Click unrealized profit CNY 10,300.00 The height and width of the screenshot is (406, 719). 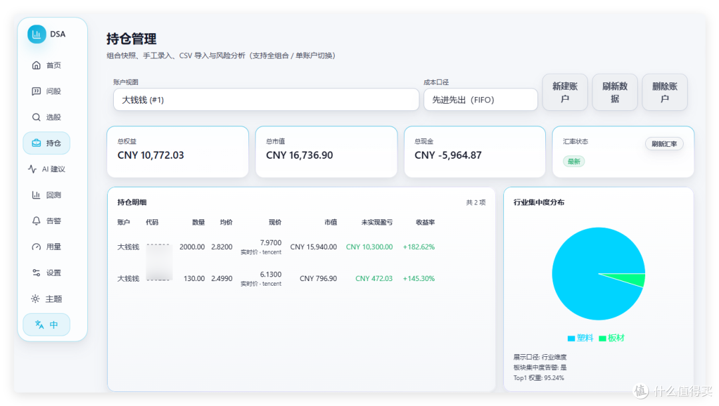369,247
